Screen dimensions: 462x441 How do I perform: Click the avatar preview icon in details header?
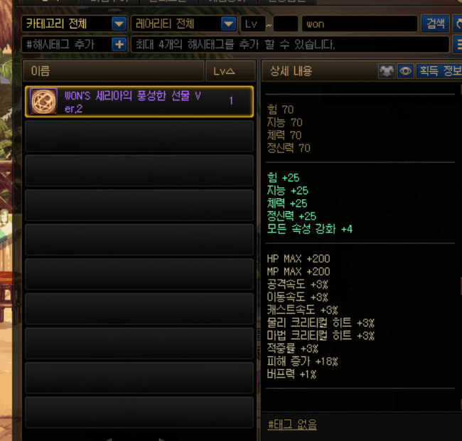coord(387,71)
